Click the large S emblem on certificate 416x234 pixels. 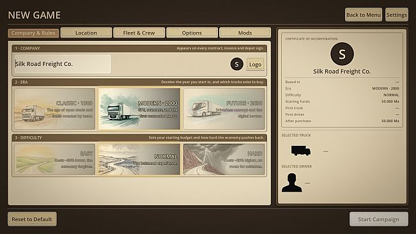point(342,54)
